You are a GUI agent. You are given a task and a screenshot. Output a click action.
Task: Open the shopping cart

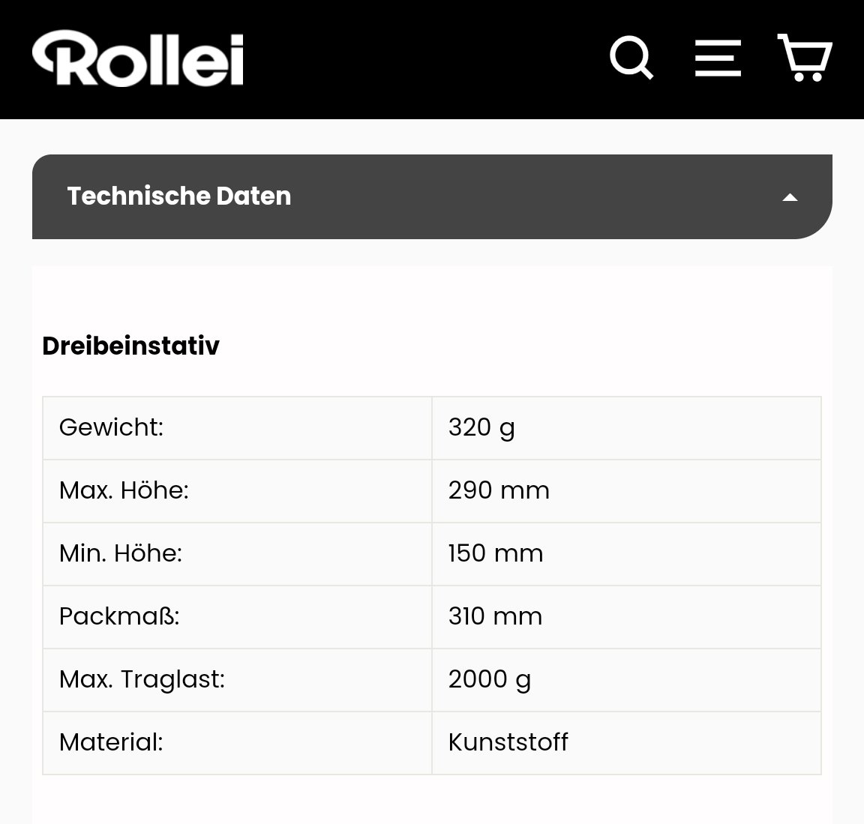805,58
